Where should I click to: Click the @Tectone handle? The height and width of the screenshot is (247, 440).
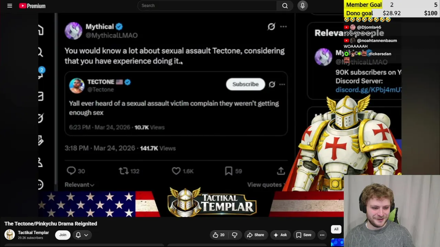click(x=100, y=90)
